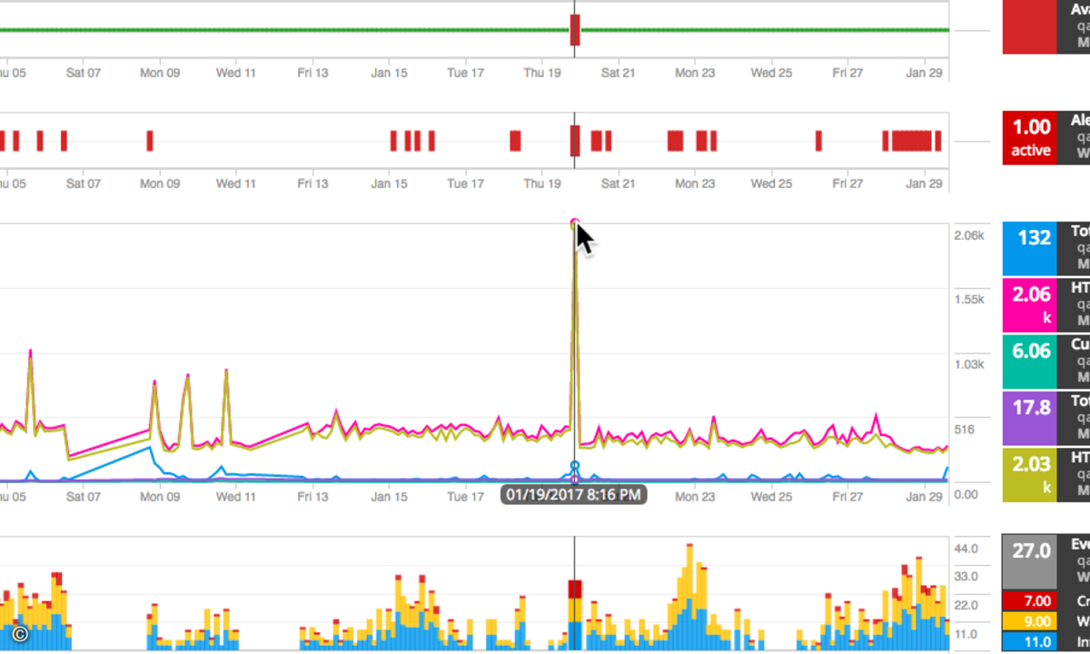Click Wed 25 under the availability chart
The image size is (1090, 654).
click(x=771, y=73)
